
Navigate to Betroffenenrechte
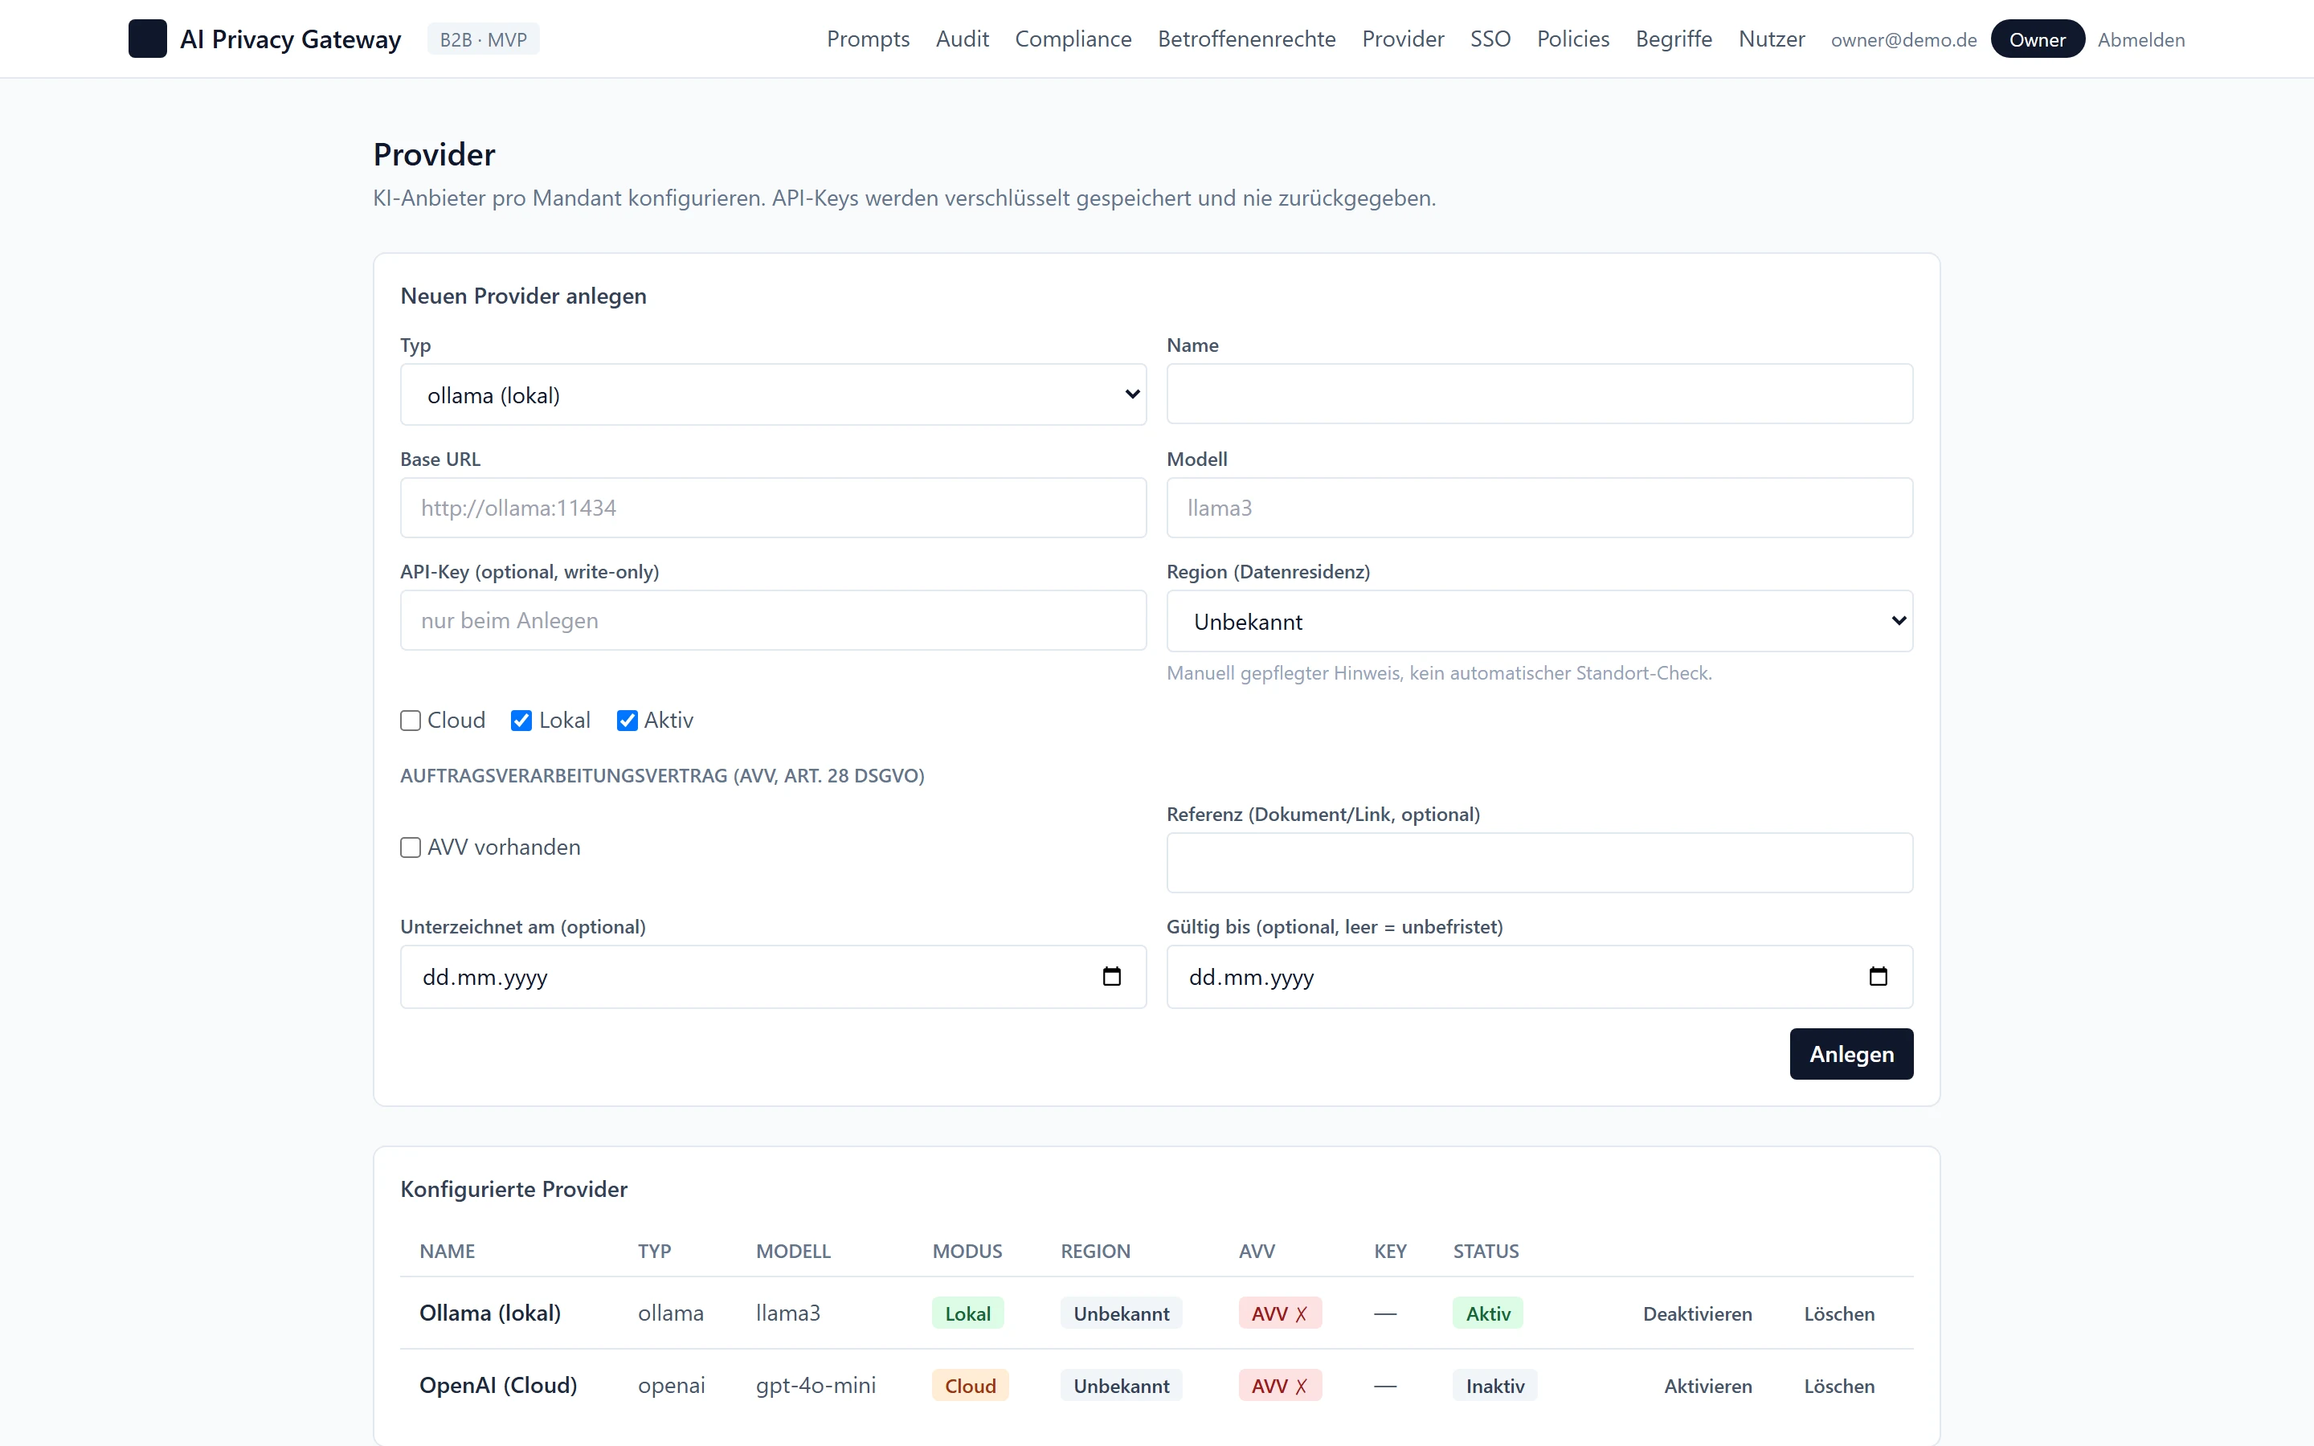(x=1246, y=39)
